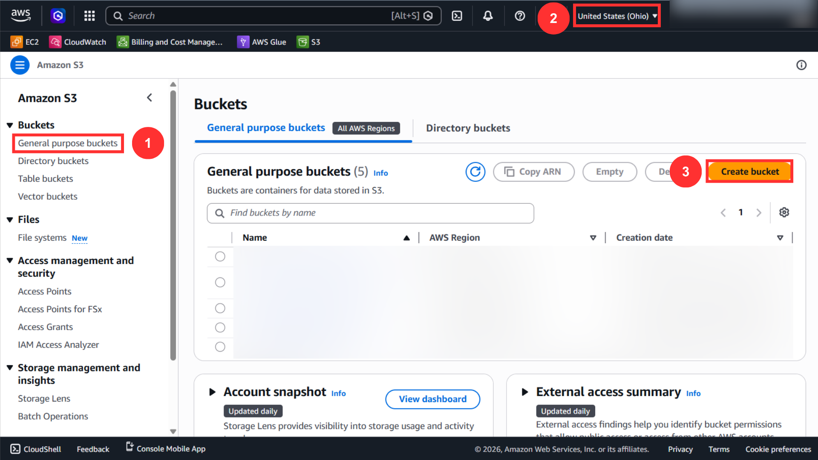Click the Copy ARN button
818x460 pixels.
[533, 172]
